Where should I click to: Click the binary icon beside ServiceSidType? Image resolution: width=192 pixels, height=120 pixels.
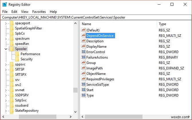84,84
